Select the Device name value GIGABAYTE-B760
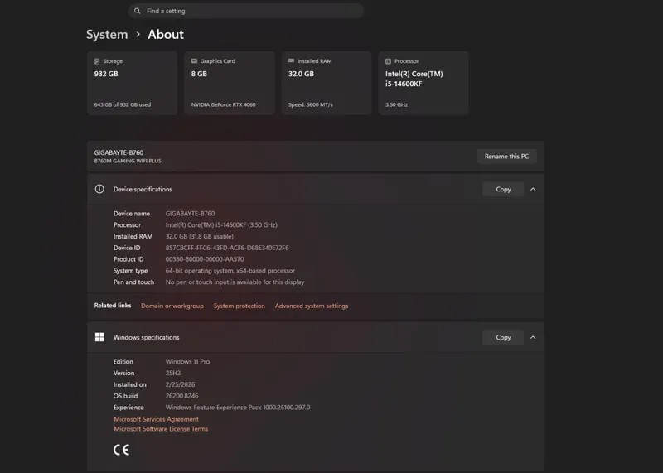Viewport: 663px width, 473px height. [x=191, y=214]
